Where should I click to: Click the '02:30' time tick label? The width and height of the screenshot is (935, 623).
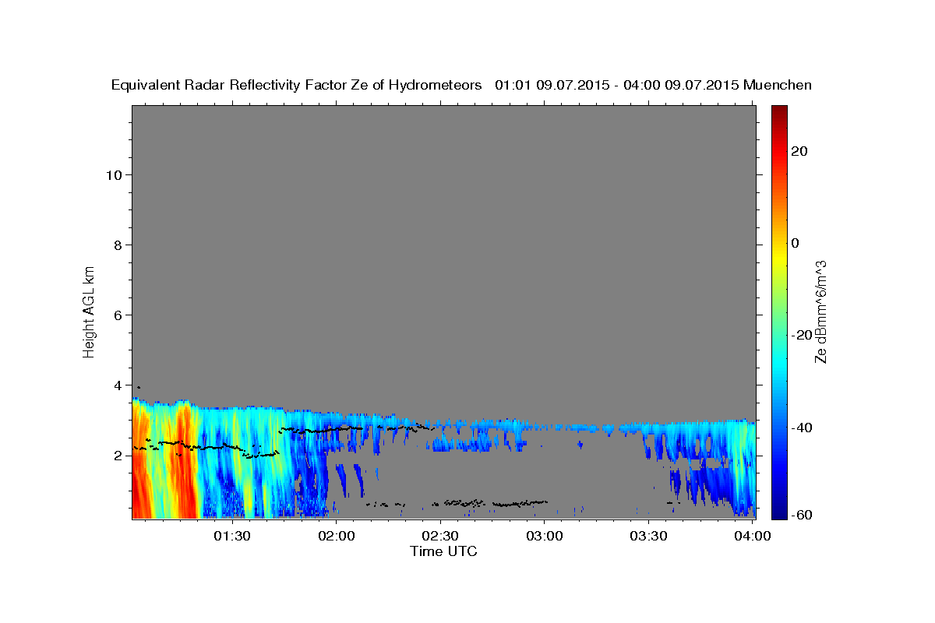(x=440, y=537)
